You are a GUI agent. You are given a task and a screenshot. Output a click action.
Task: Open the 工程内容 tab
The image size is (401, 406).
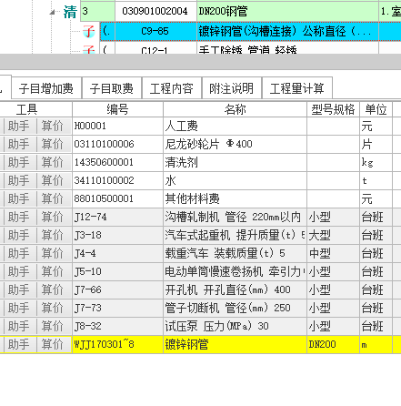coord(172,88)
